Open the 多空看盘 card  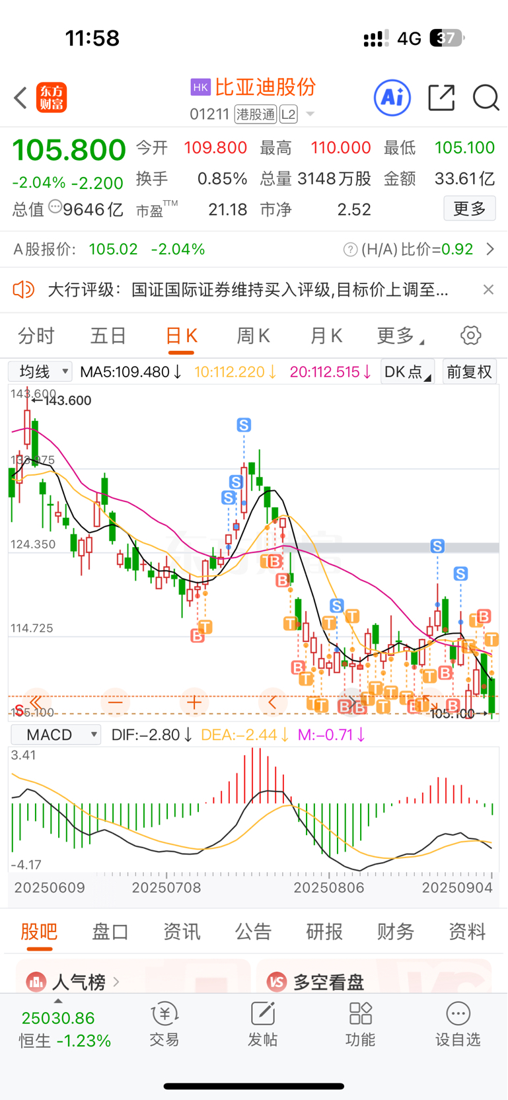click(374, 976)
